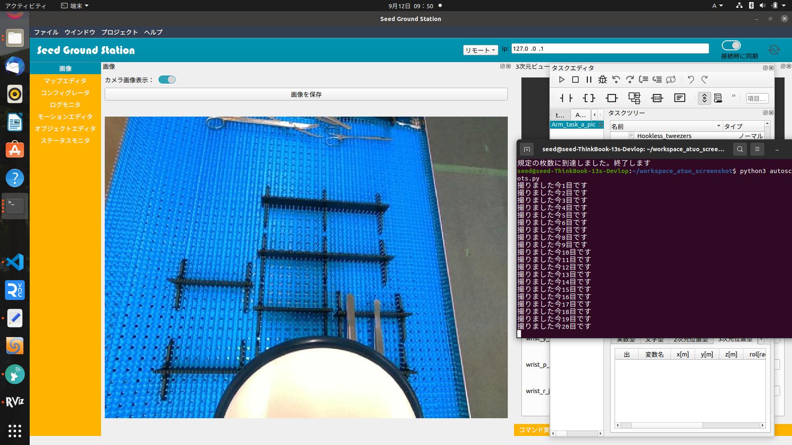Screen dimensions: 792x445
Task: Stop task execution with the square icon
Action: [575, 80]
